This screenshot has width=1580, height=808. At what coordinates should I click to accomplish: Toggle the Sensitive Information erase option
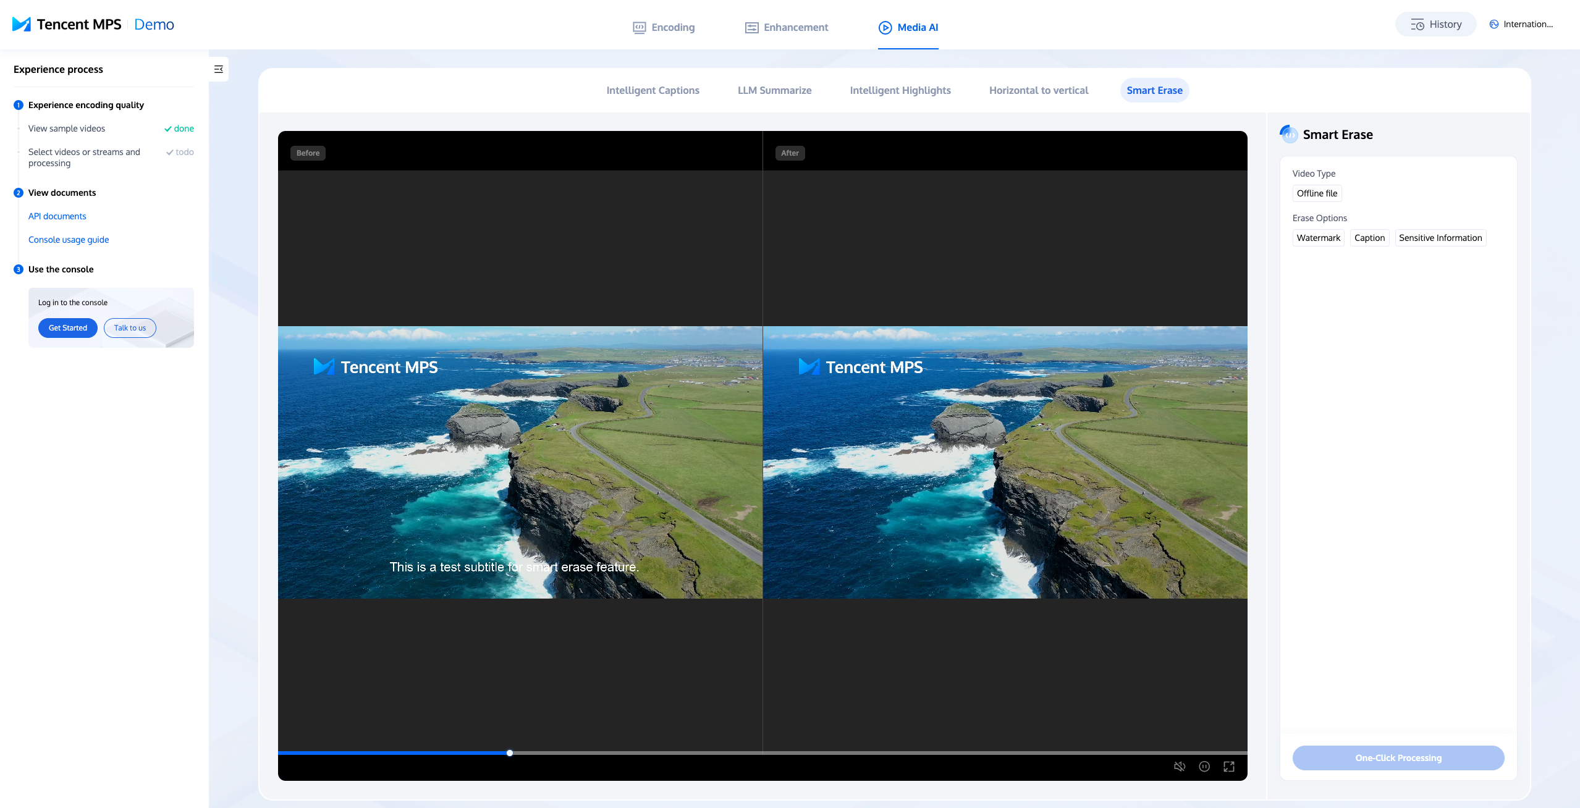(x=1440, y=238)
